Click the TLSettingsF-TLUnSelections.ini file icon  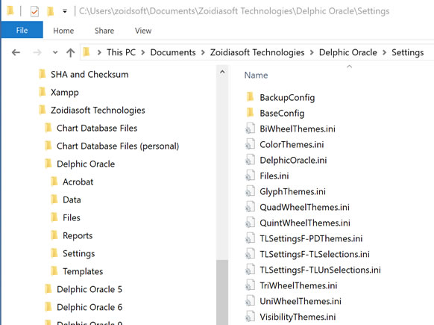click(x=250, y=270)
